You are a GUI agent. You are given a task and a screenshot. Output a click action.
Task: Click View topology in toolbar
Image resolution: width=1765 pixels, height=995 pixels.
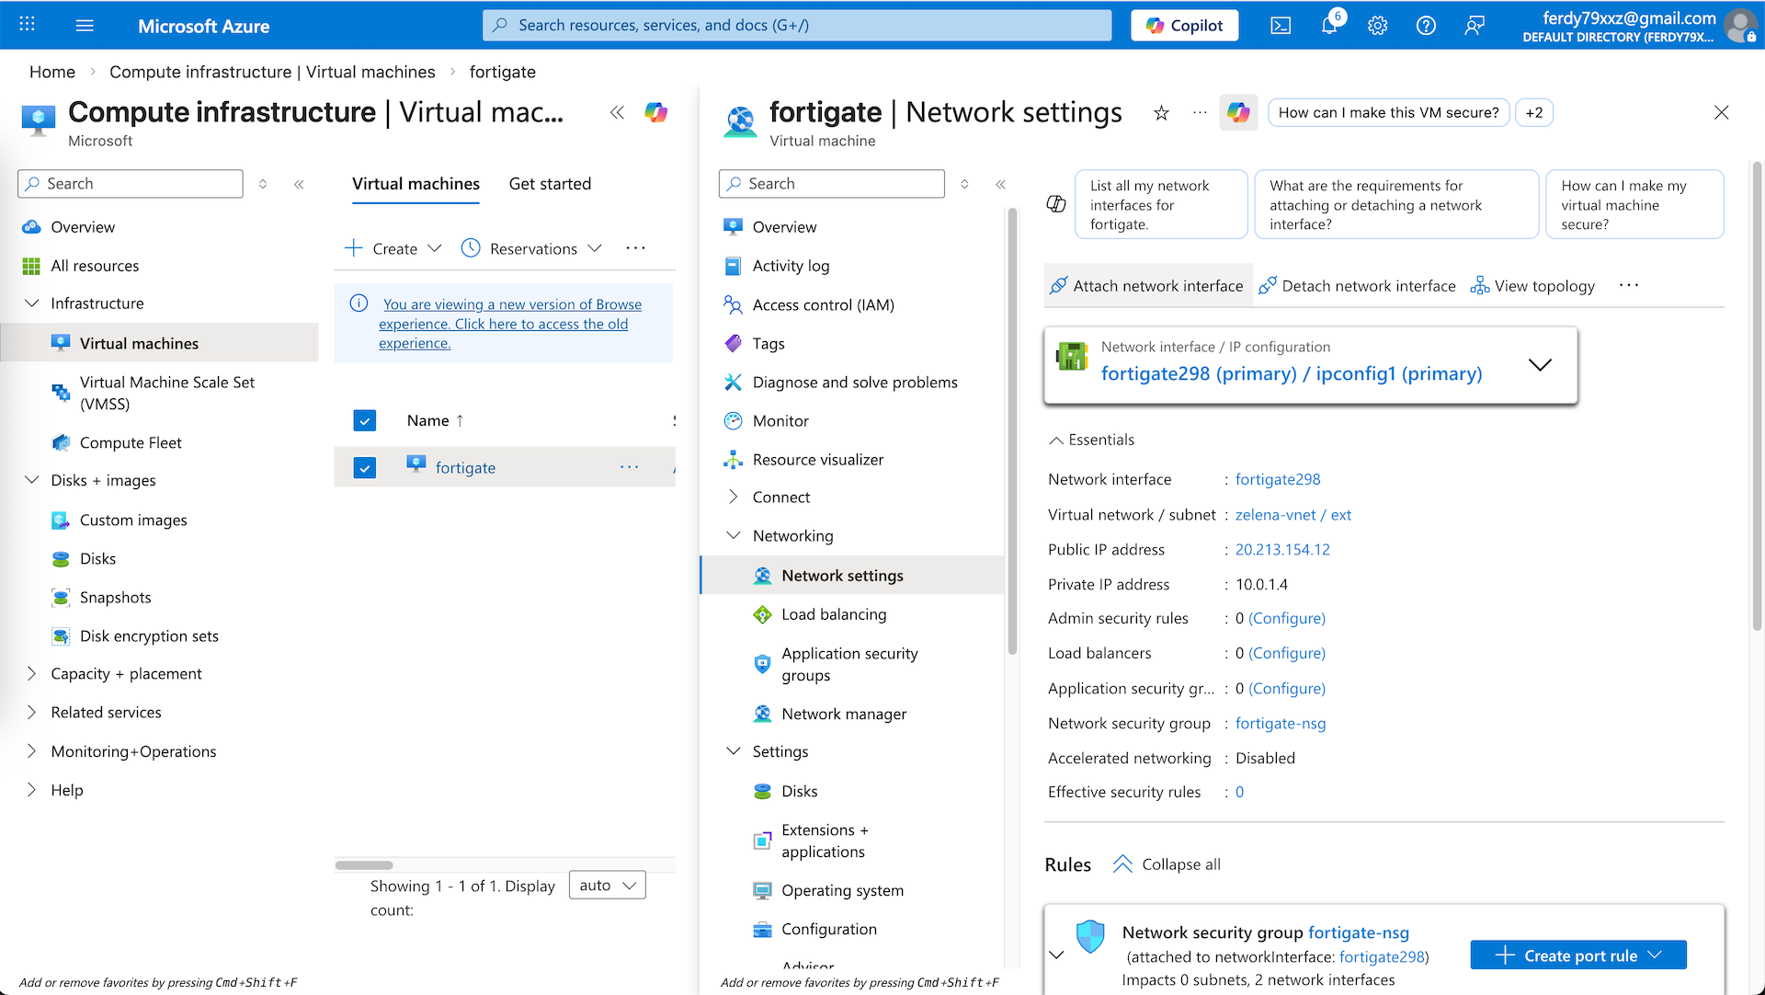coord(1533,286)
